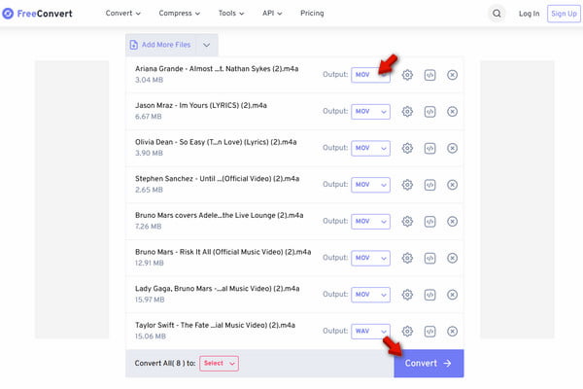Open output format dropdown for Stephen Sanchez file
This screenshot has width=583, height=389.
[x=371, y=185]
